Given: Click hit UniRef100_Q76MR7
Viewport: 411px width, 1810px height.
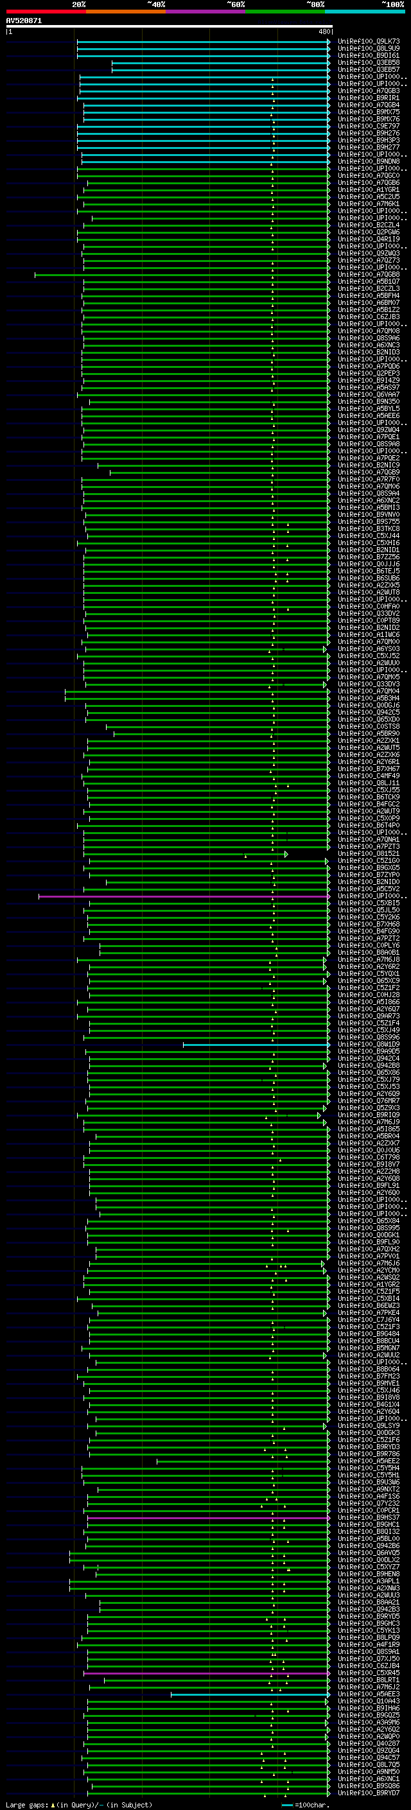Looking at the screenshot, I should click(369, 1101).
